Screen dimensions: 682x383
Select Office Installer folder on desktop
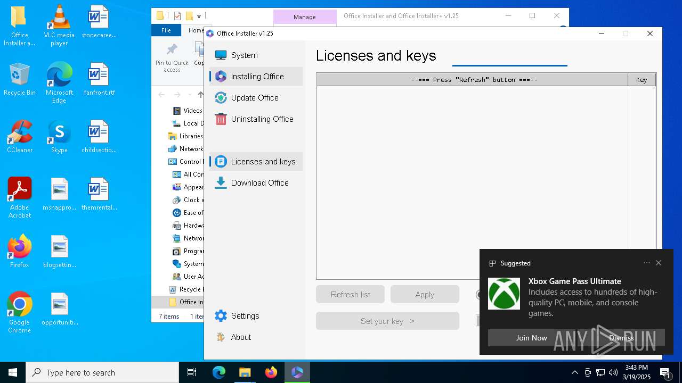point(20,26)
